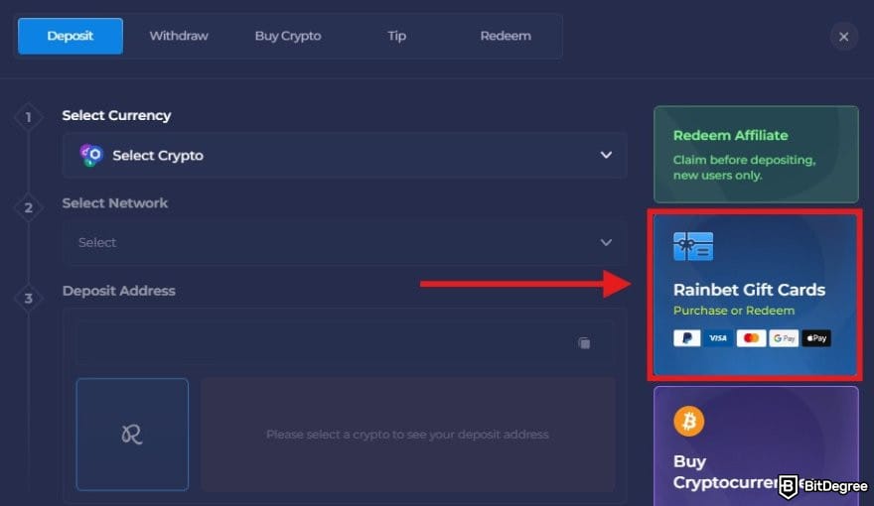The height and width of the screenshot is (506, 874).
Task: Click the Apple Pay payment icon
Action: pos(816,338)
